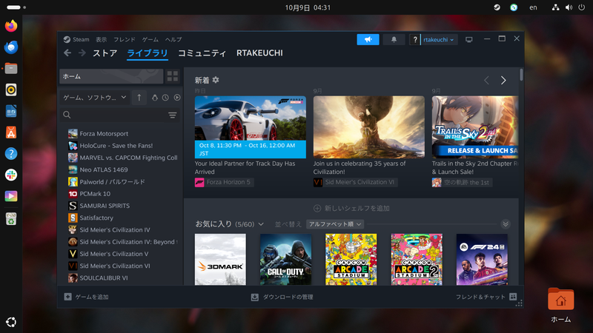Open the notifications bell

tap(394, 39)
